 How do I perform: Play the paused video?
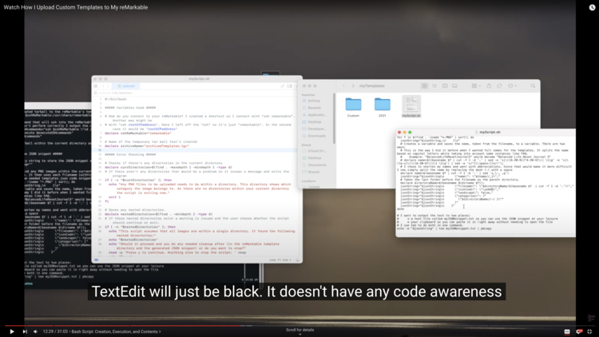click(12, 331)
